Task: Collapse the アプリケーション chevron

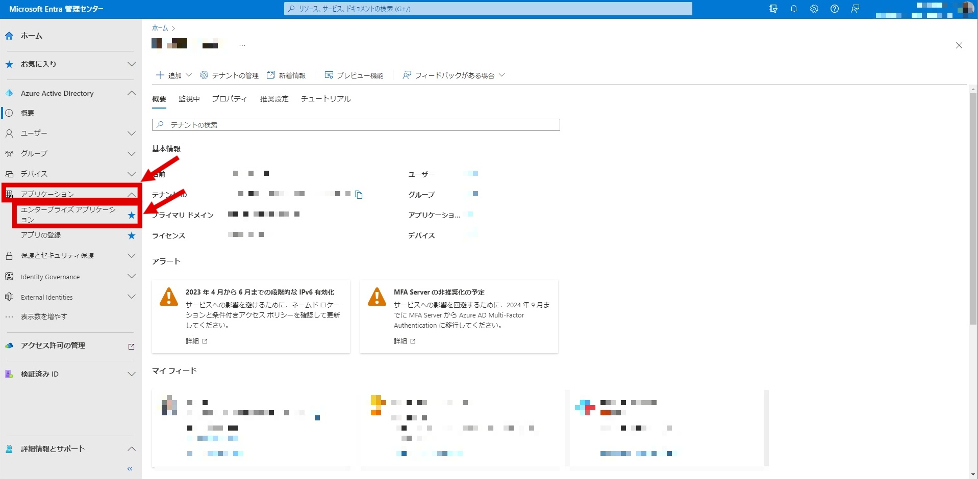Action: click(x=132, y=194)
